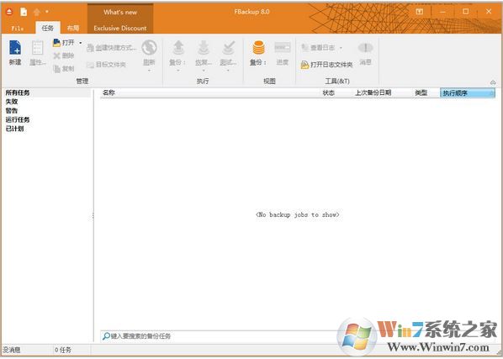The height and width of the screenshot is (359, 503).
Task: Expand the View log (查看日志) dropdown arrow
Action: [341, 48]
